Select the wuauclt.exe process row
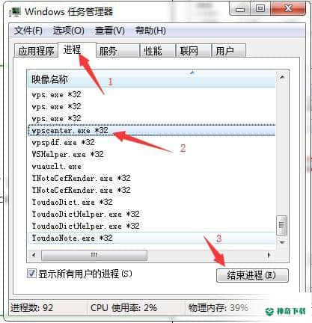Image resolution: width=312 pixels, height=323 pixels. (152, 166)
